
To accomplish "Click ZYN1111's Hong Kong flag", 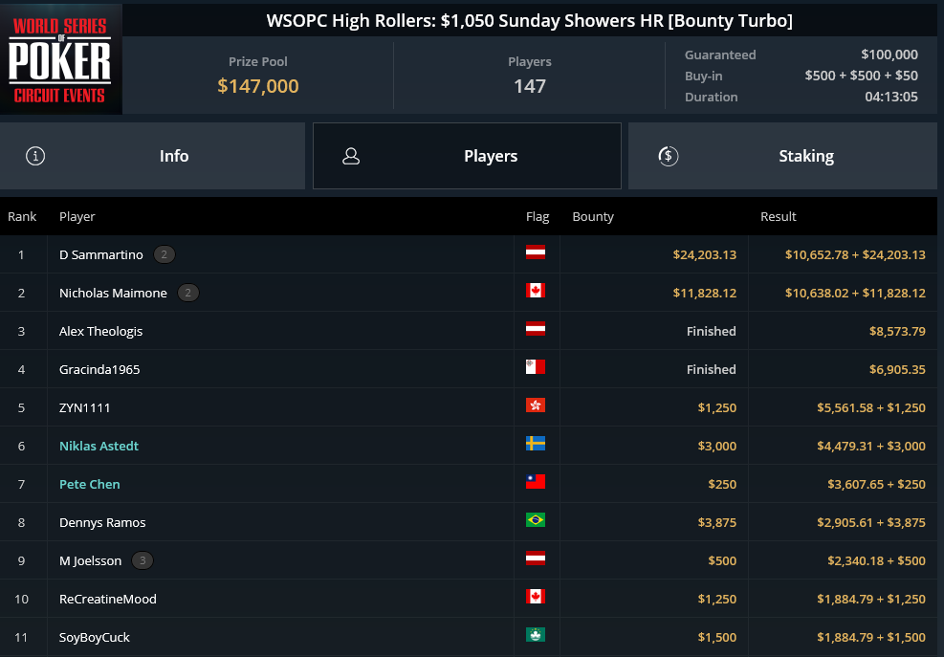I will (x=536, y=405).
